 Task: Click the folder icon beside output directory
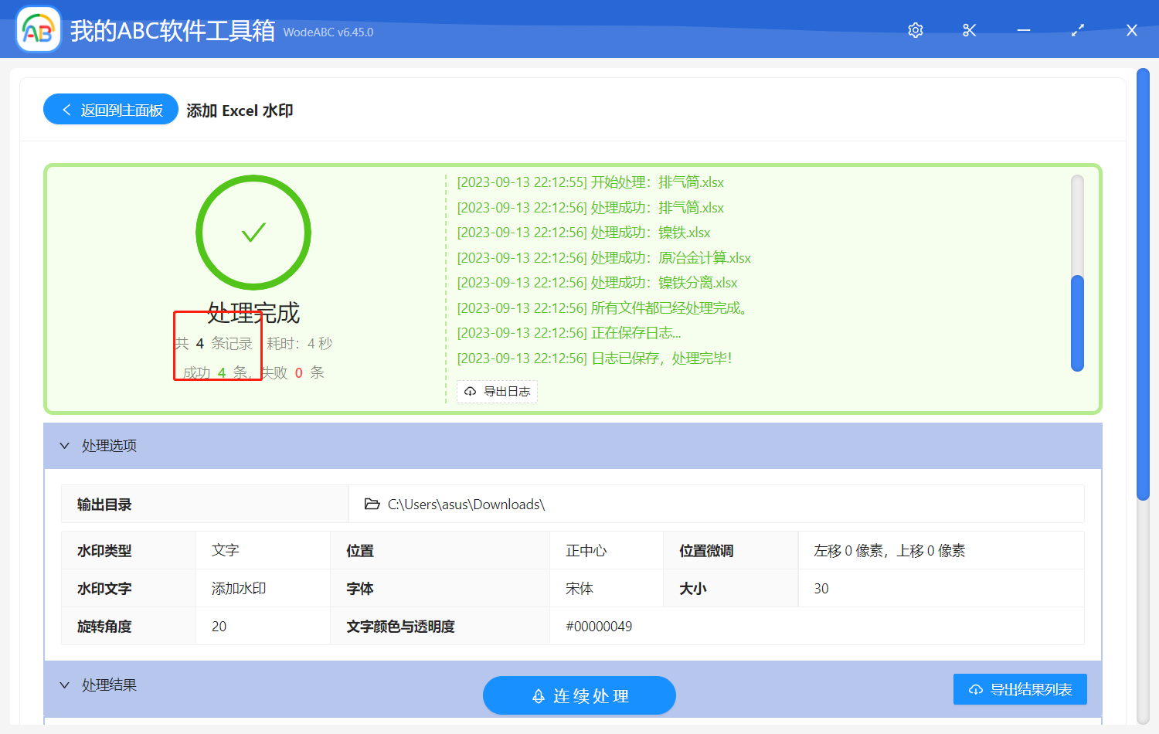pos(372,503)
